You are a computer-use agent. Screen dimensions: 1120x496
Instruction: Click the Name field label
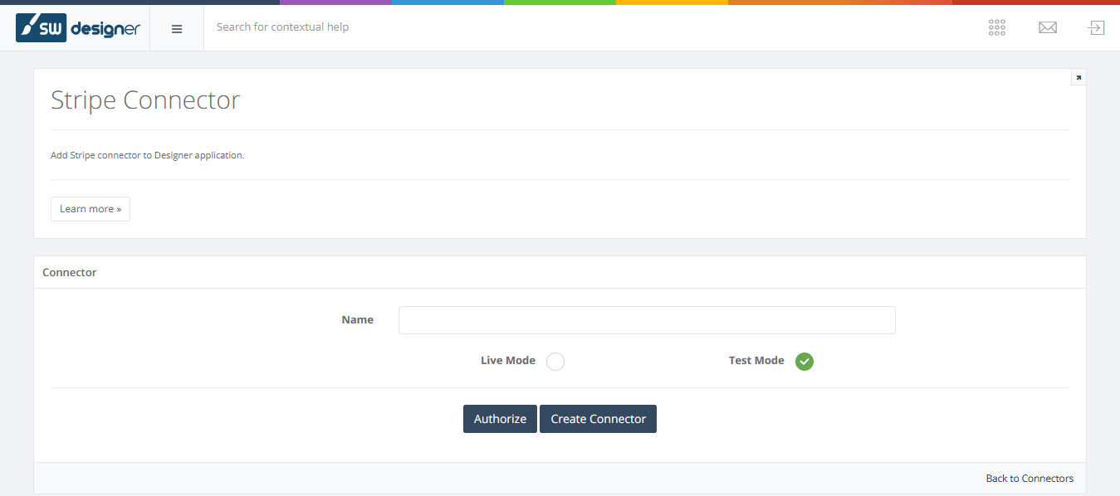tap(358, 319)
